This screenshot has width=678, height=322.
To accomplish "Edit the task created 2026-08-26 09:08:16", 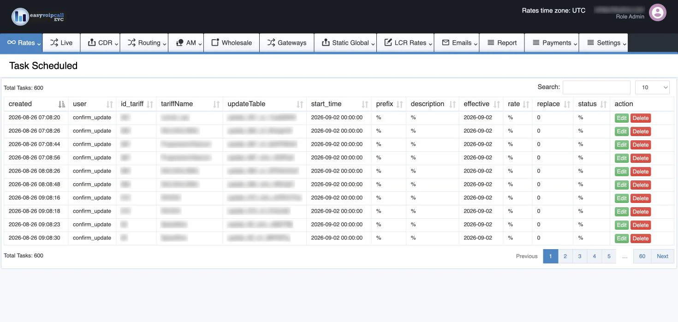I will [x=622, y=198].
